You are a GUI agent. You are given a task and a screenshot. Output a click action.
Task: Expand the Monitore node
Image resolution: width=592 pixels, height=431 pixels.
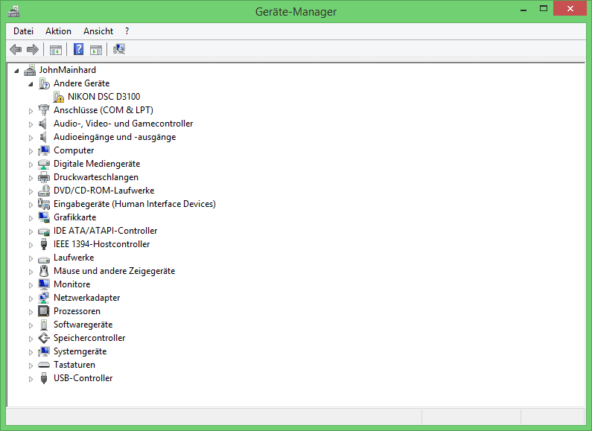pyautogui.click(x=31, y=285)
